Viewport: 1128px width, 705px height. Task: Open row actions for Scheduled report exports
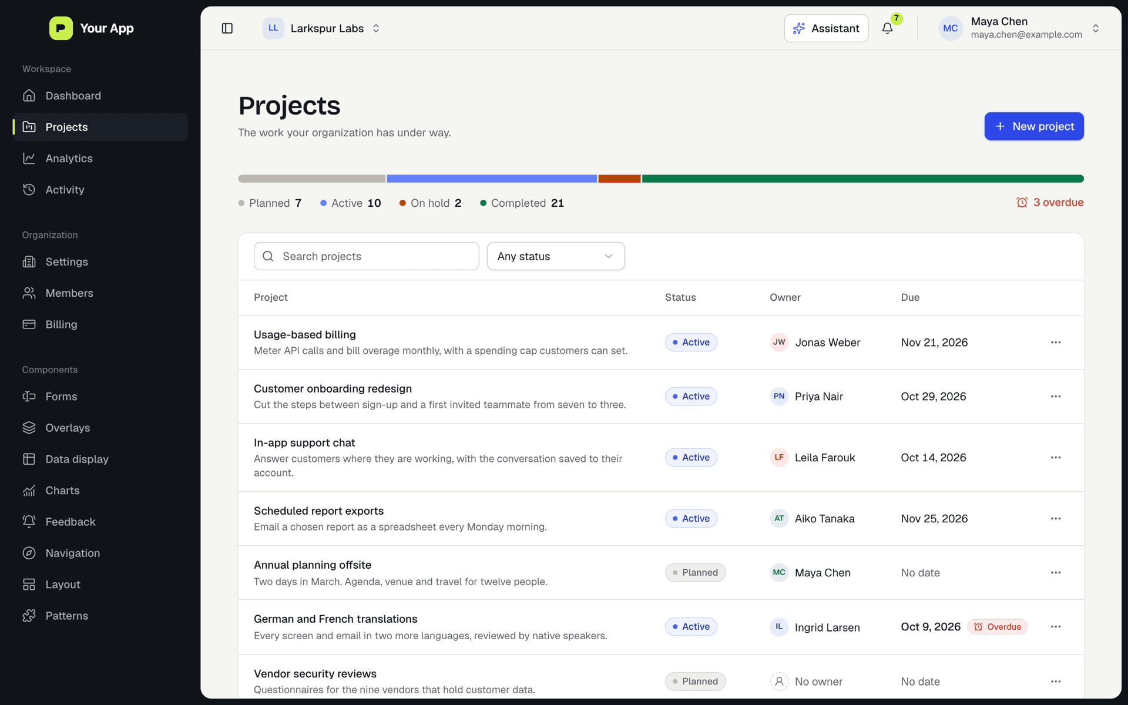pyautogui.click(x=1056, y=519)
